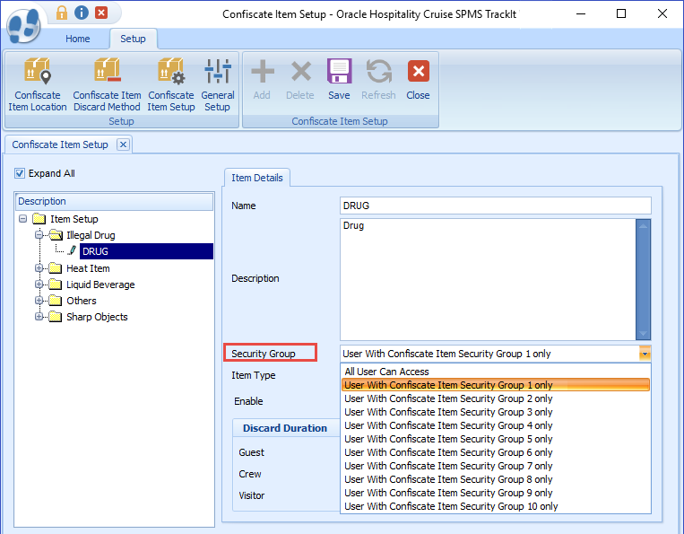This screenshot has height=534, width=684.
Task: Choose Security Group 9 only option
Action: pyautogui.click(x=495, y=493)
